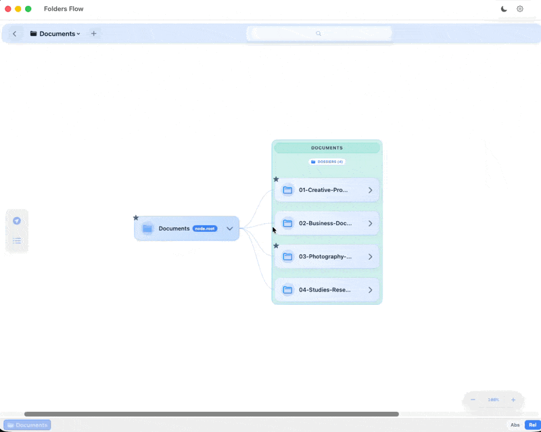This screenshot has height=432, width=541.
Task: Click the DOSSIERS (4) badge icon
Action: pyautogui.click(x=312, y=162)
